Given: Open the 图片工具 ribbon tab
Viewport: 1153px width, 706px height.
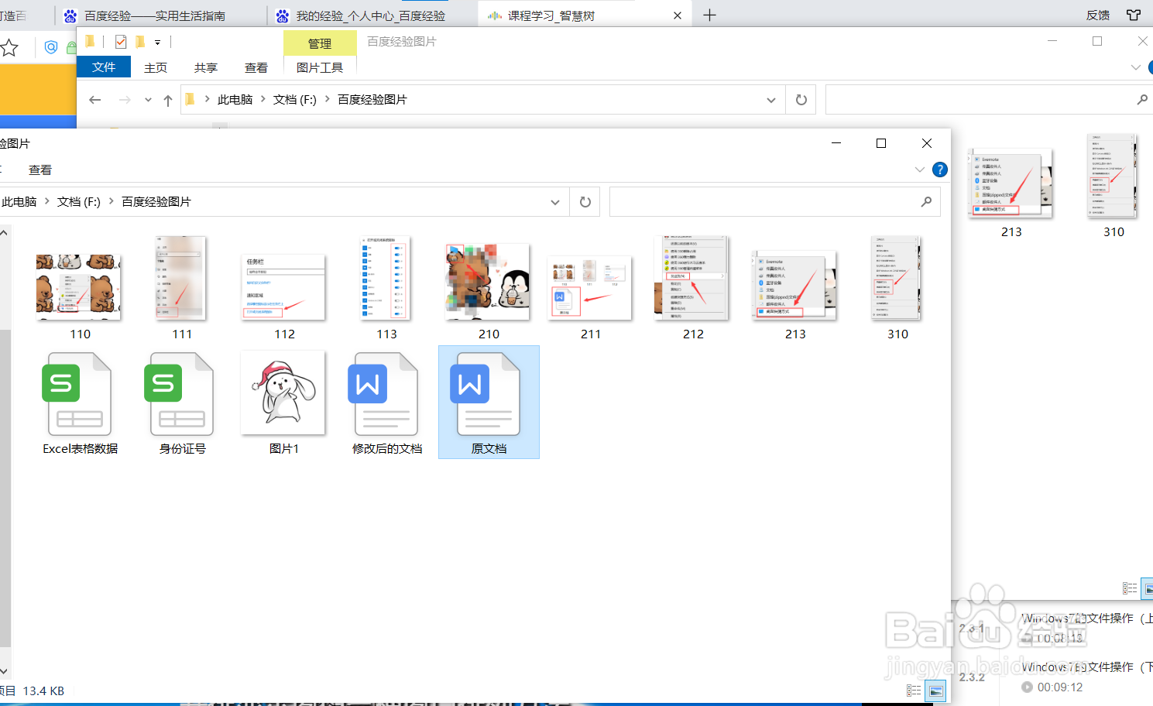Looking at the screenshot, I should tap(320, 67).
